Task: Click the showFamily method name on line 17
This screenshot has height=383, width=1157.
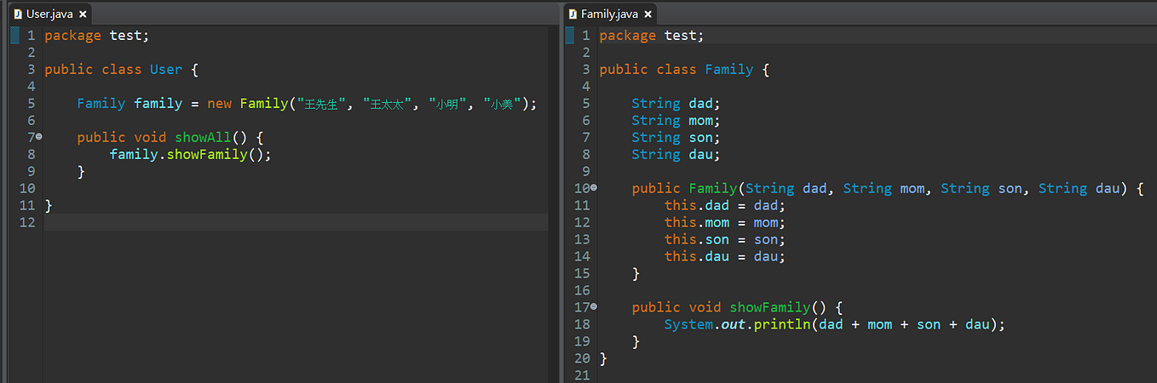Action: pyautogui.click(x=769, y=307)
